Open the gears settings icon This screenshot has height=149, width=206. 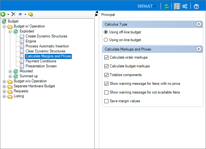[185, 6]
